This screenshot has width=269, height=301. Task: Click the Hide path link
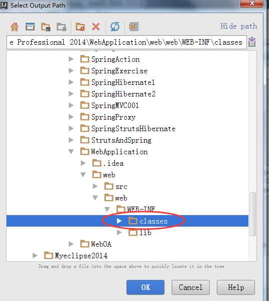[x=238, y=26]
